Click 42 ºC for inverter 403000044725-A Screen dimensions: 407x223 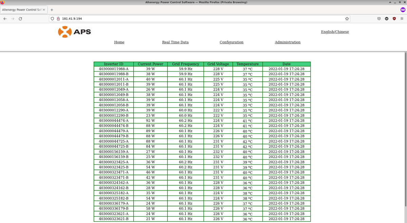pos(248,141)
